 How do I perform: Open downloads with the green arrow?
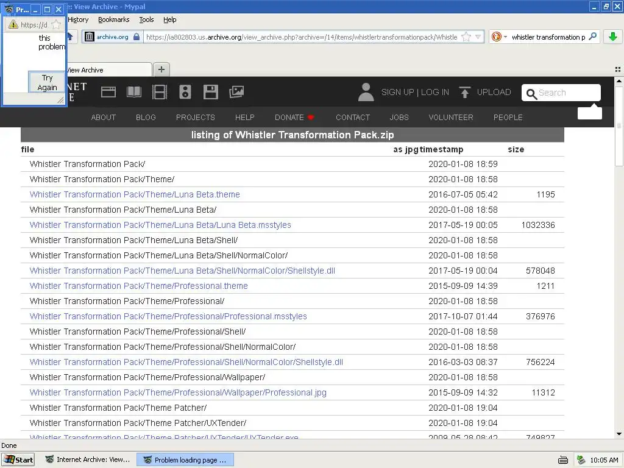click(613, 37)
